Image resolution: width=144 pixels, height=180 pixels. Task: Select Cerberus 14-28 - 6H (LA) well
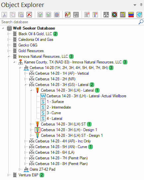pyautogui.click(x=55, y=152)
